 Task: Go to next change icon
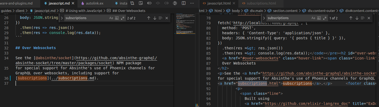(x=166, y=3)
